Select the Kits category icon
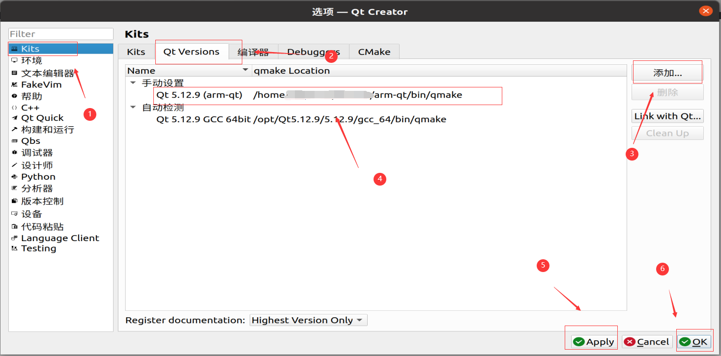721x356 pixels. [x=14, y=49]
